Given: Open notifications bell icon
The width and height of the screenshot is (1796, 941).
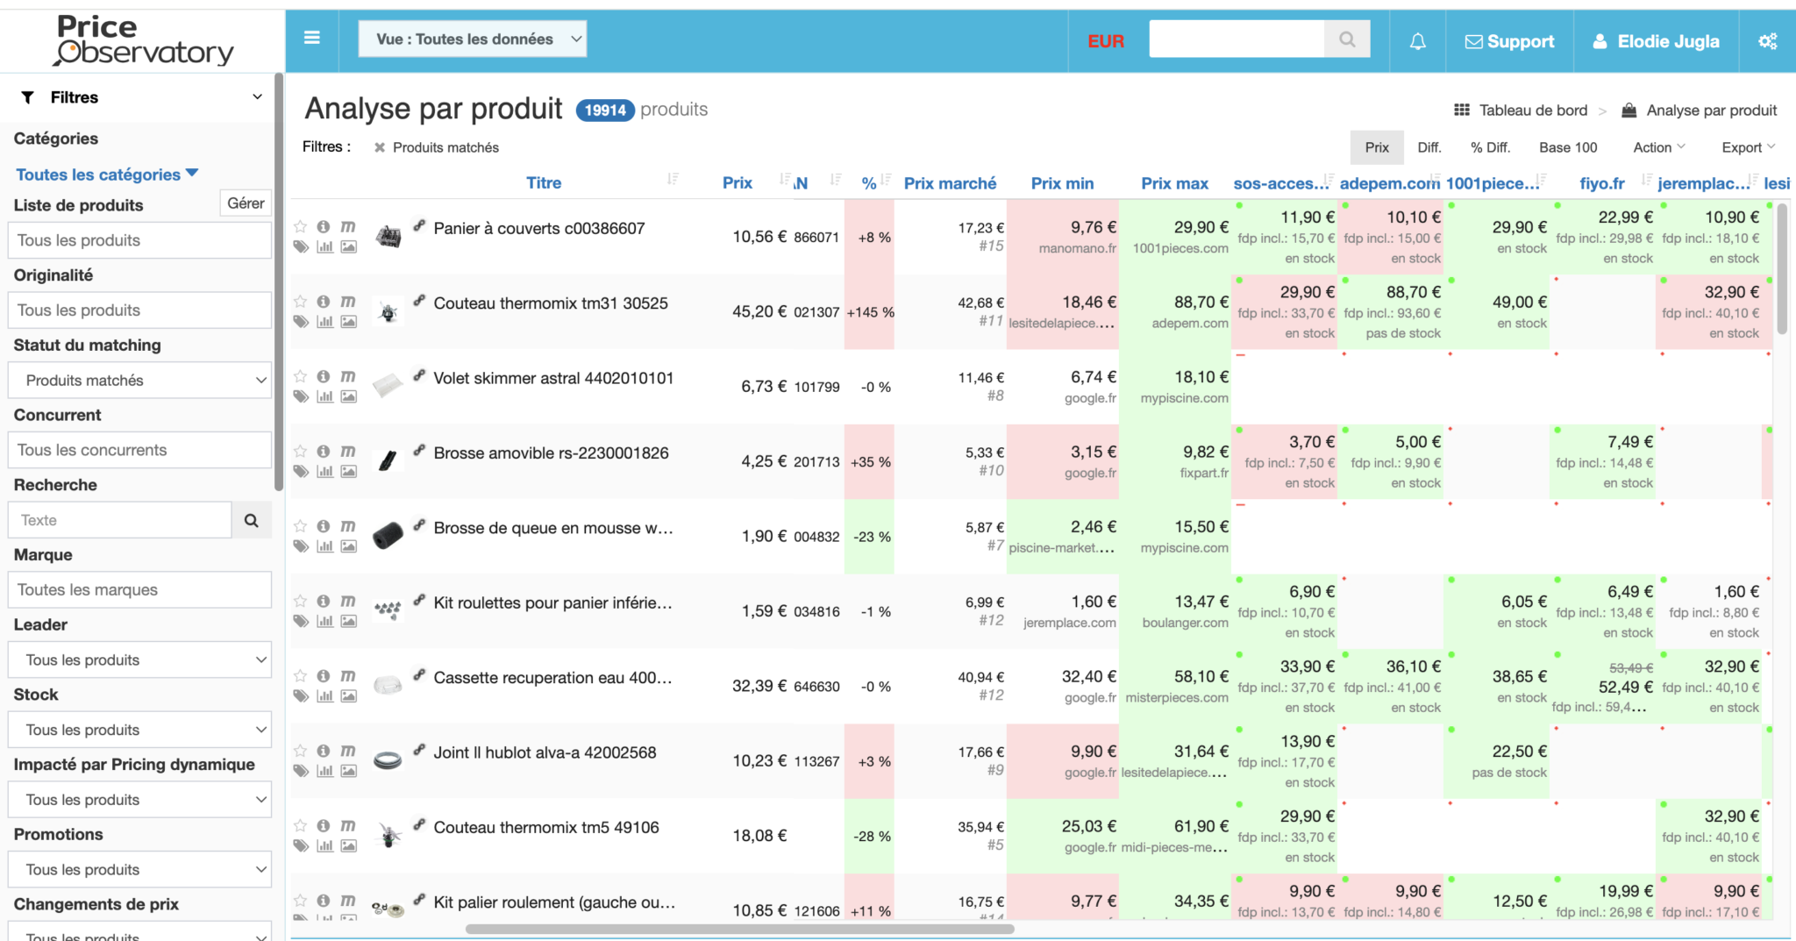Looking at the screenshot, I should pyautogui.click(x=1417, y=41).
